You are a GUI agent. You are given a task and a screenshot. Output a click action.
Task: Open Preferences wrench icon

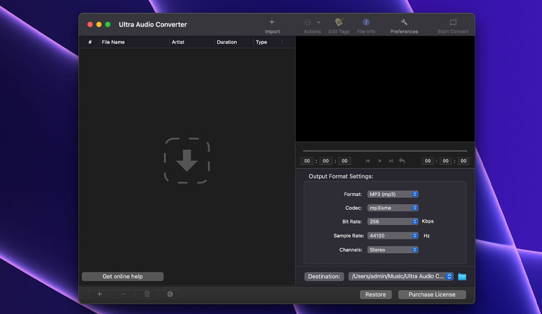(x=404, y=22)
